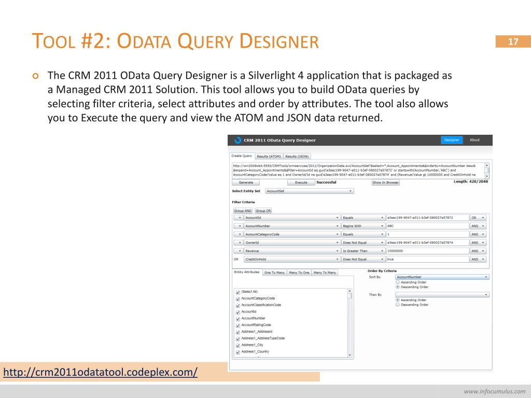Click the Show In Browser button

(x=386, y=182)
